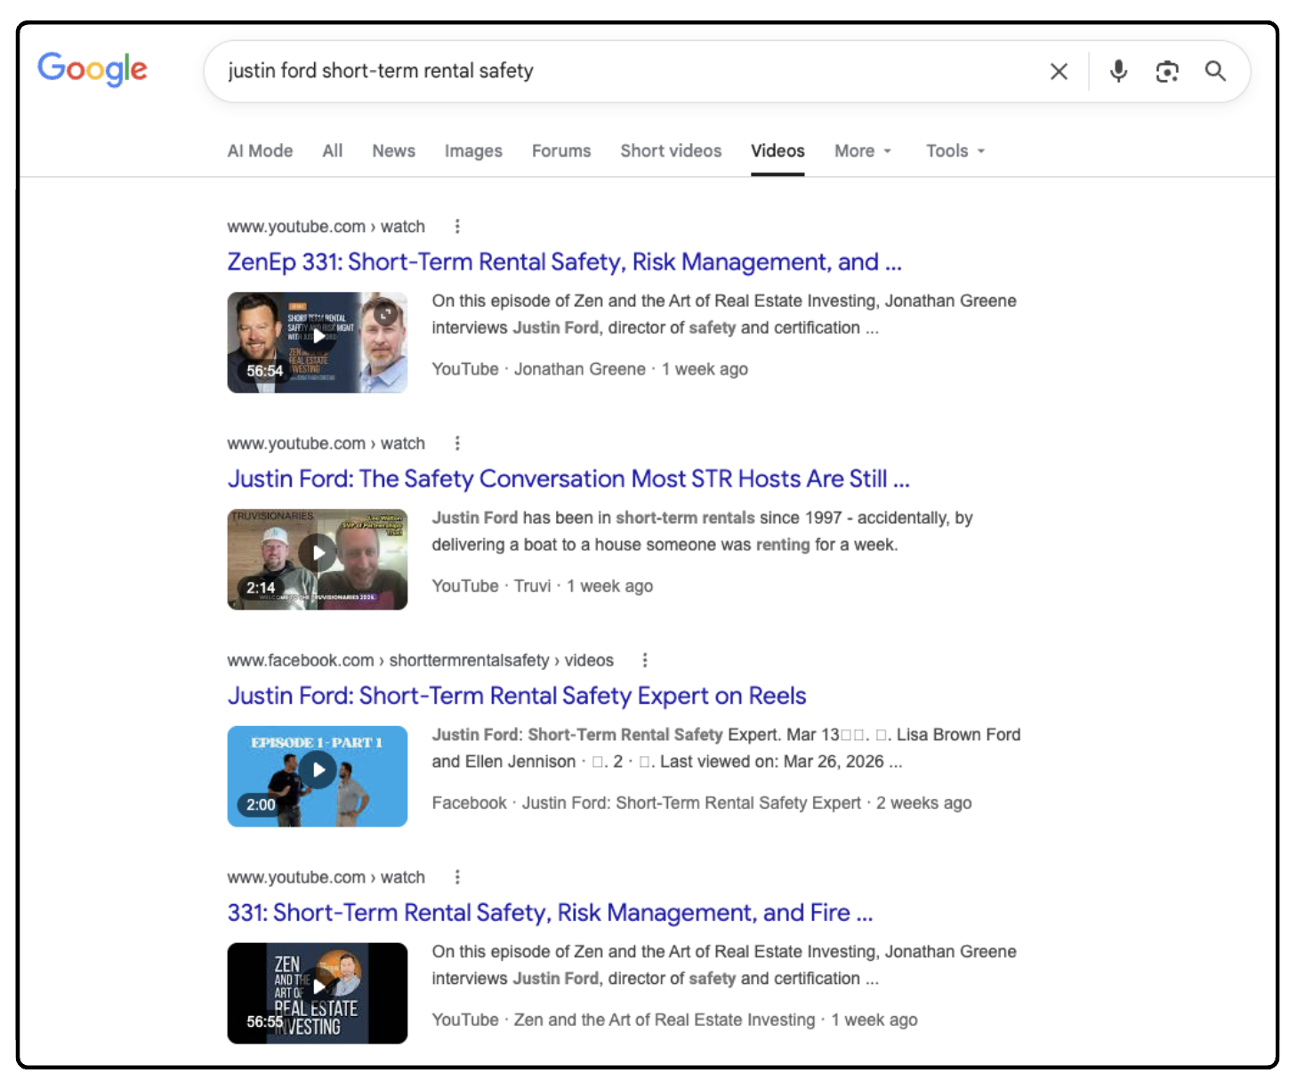The image size is (1297, 1089).
Task: Click 'Facebook' source label text
Action: click(x=469, y=803)
